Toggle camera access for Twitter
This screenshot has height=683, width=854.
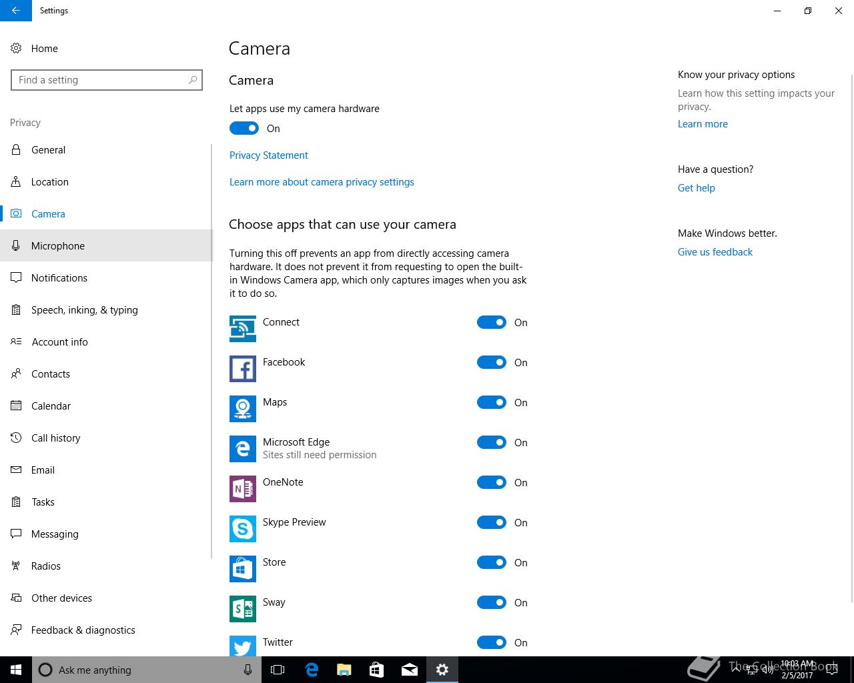click(492, 642)
